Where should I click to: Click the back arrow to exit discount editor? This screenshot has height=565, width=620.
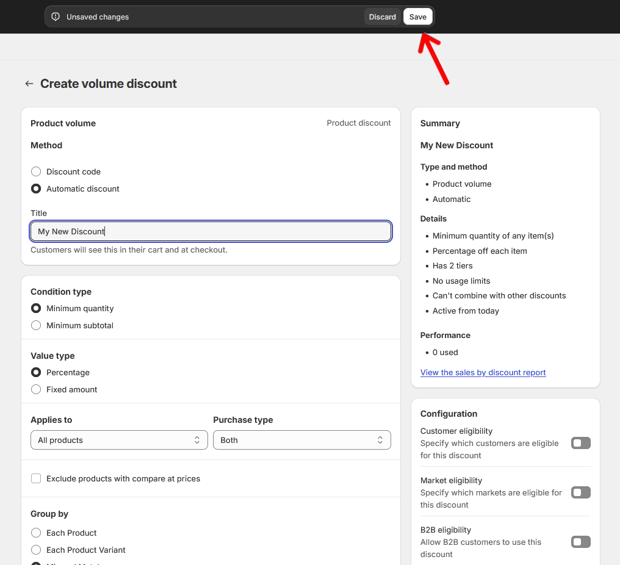coord(29,84)
